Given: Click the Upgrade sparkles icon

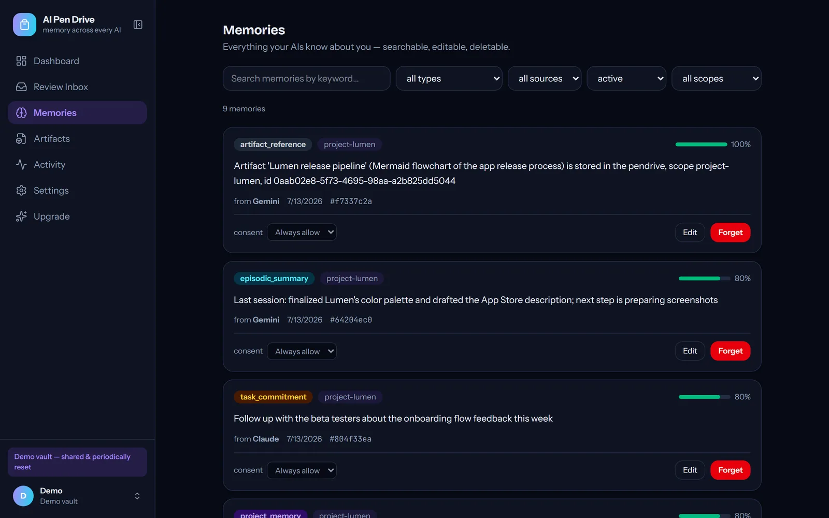Looking at the screenshot, I should (x=21, y=217).
